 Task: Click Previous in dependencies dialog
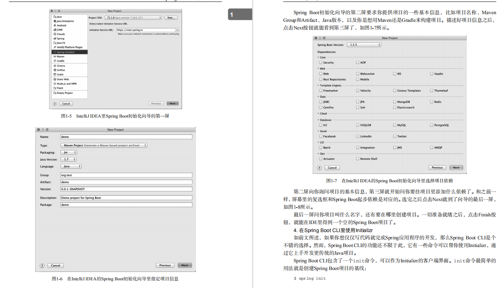point(437,168)
